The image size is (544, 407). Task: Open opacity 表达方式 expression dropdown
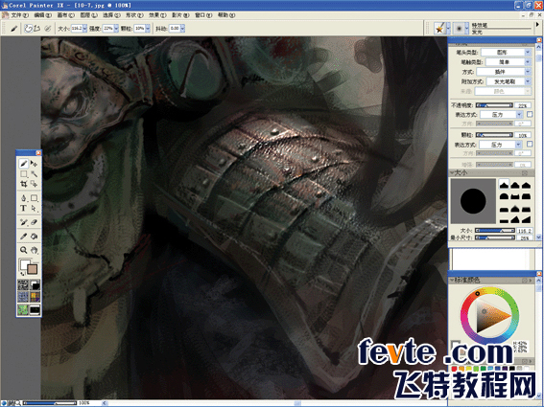point(502,114)
